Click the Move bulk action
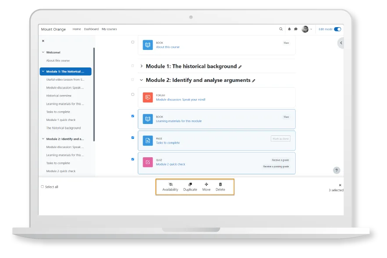Screen dimensions: 387x258 coord(206,187)
